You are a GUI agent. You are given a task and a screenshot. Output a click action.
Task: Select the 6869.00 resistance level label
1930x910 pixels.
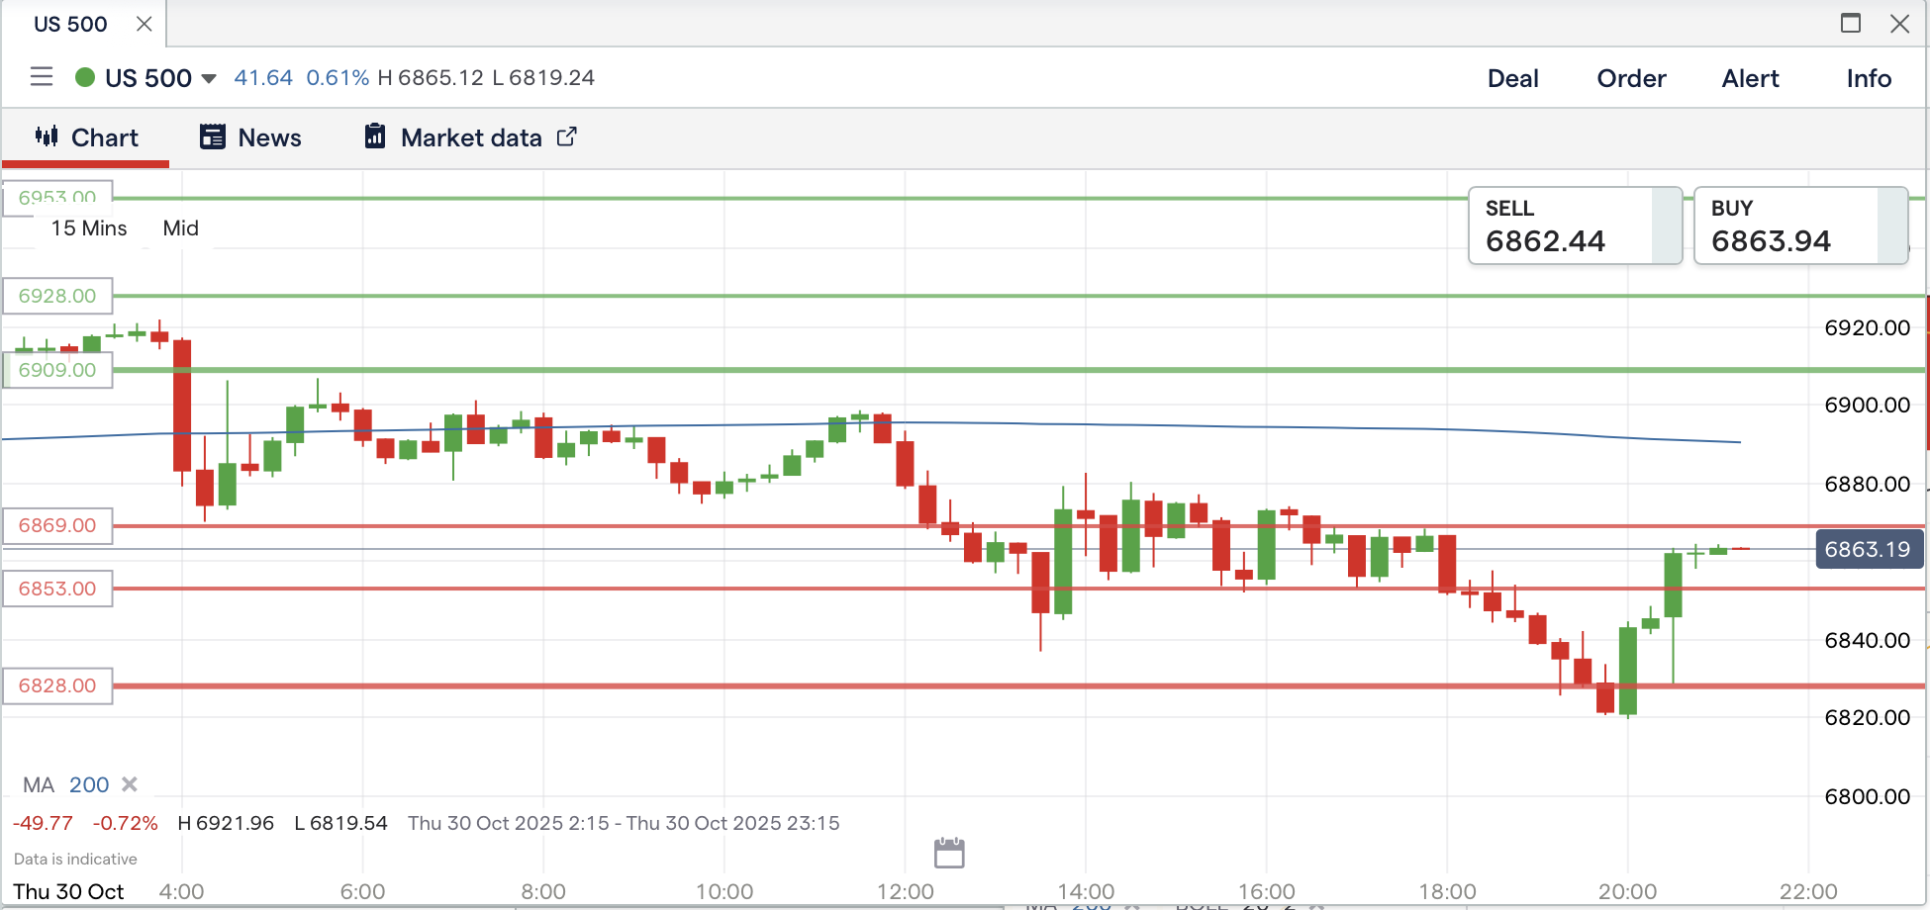(57, 525)
